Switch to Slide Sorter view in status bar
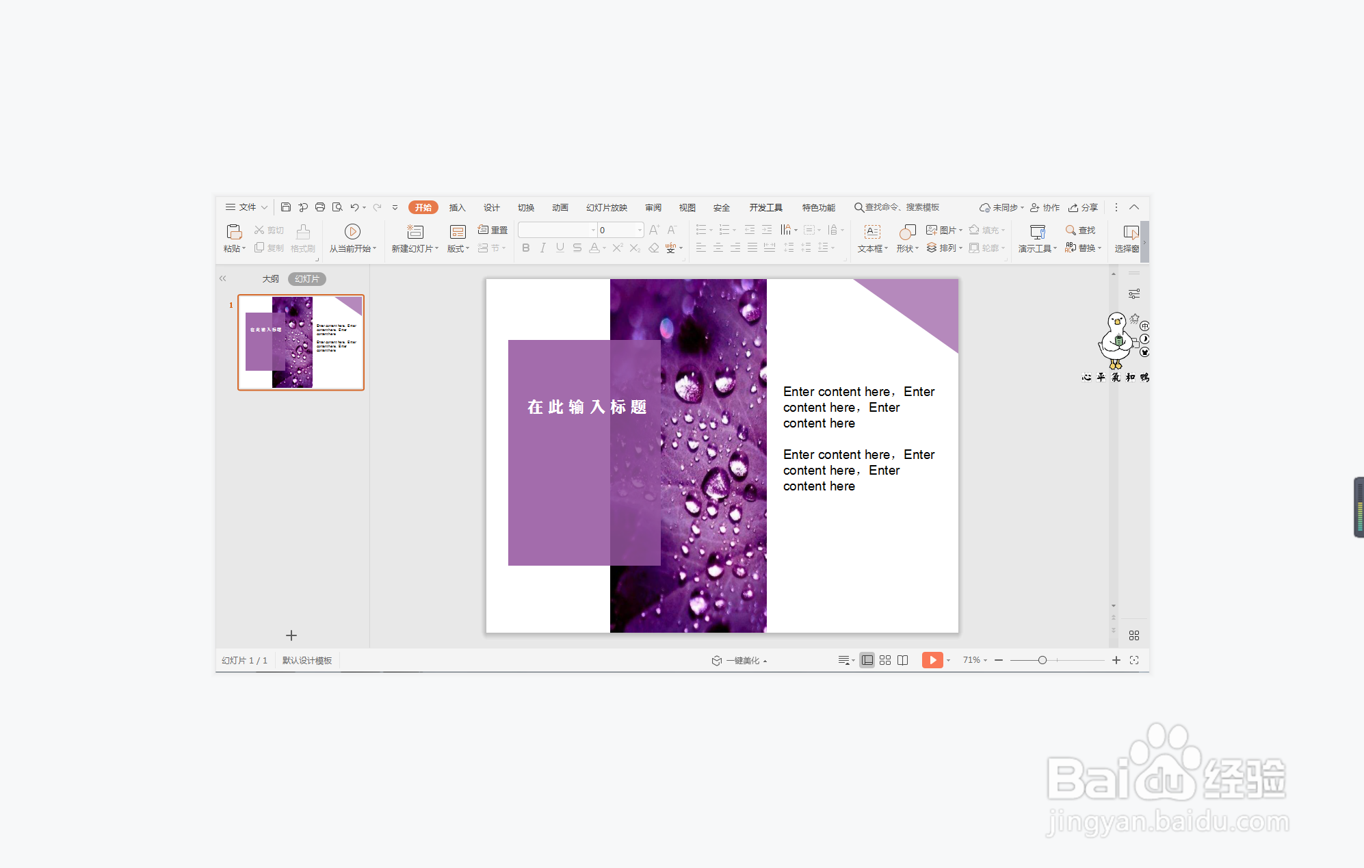The width and height of the screenshot is (1364, 868). click(x=885, y=660)
